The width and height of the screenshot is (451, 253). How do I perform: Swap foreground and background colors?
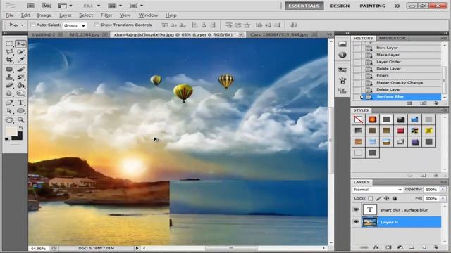point(21,128)
